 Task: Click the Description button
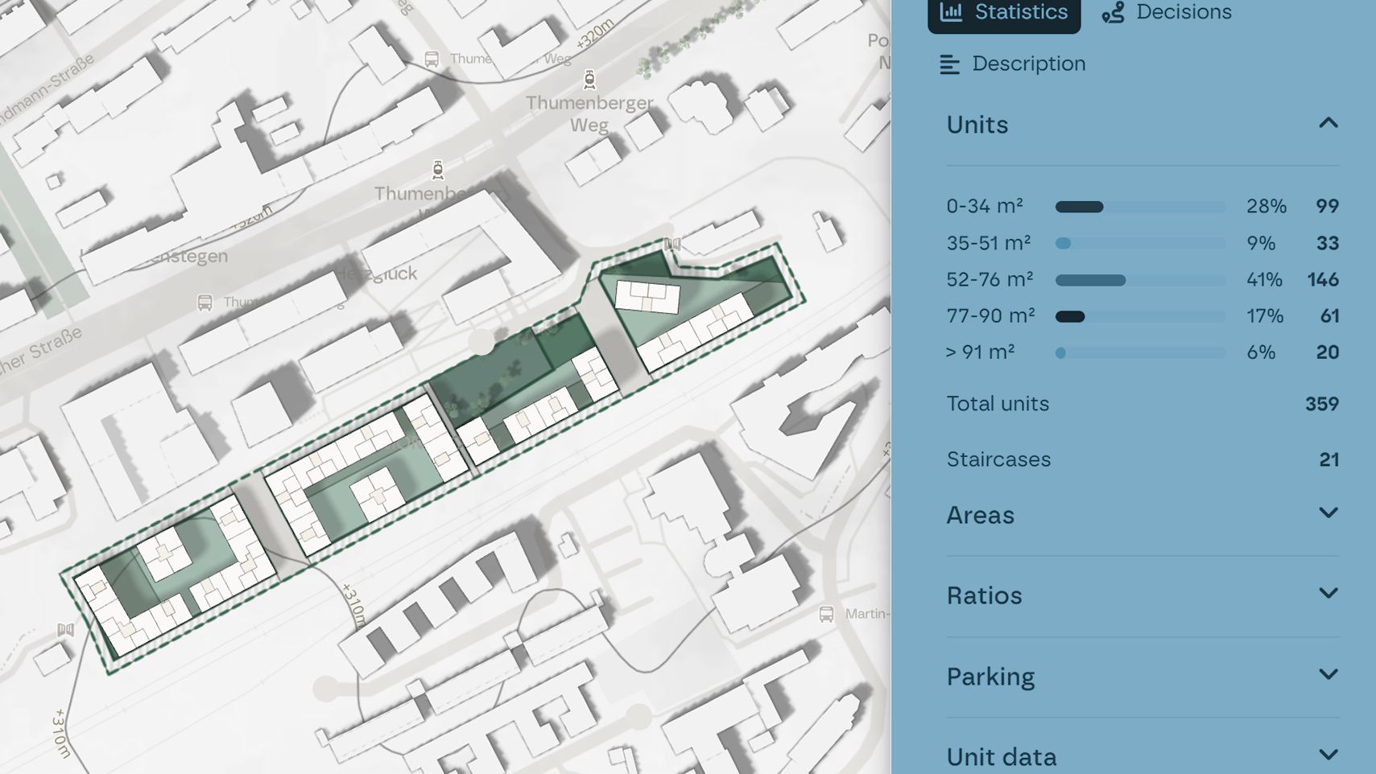[1013, 64]
